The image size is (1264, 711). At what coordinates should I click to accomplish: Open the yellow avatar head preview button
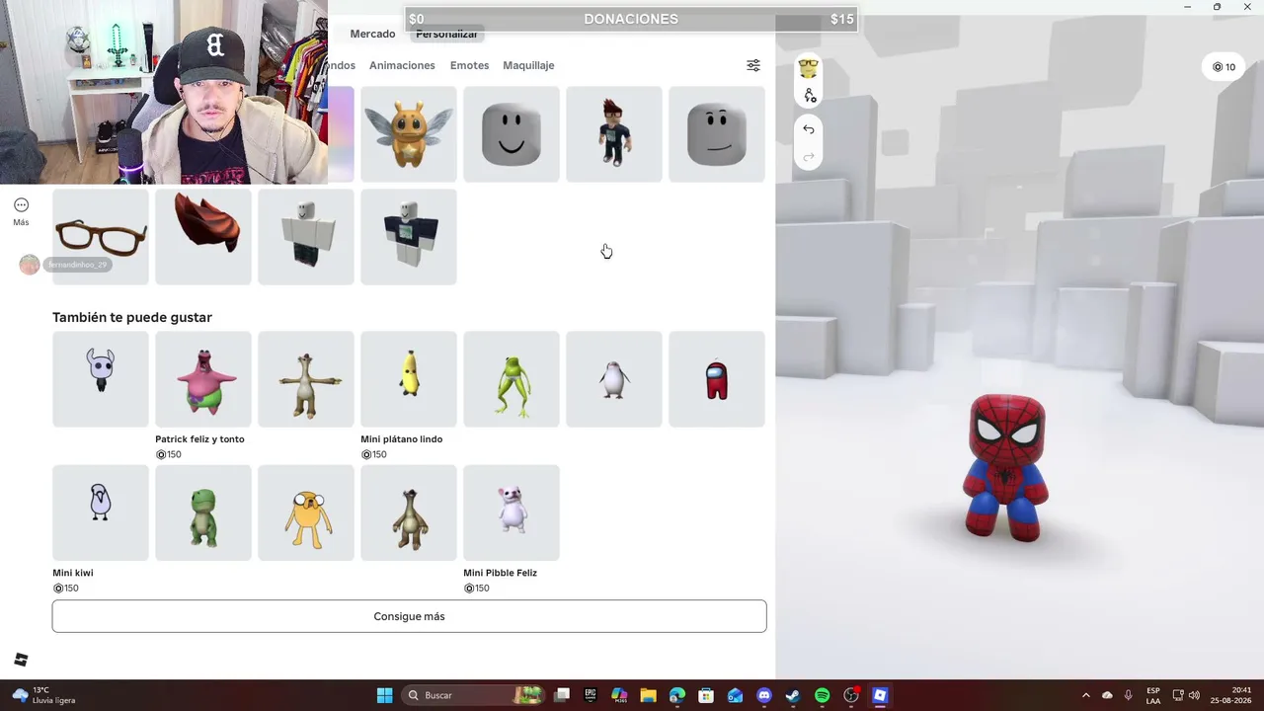click(809, 68)
